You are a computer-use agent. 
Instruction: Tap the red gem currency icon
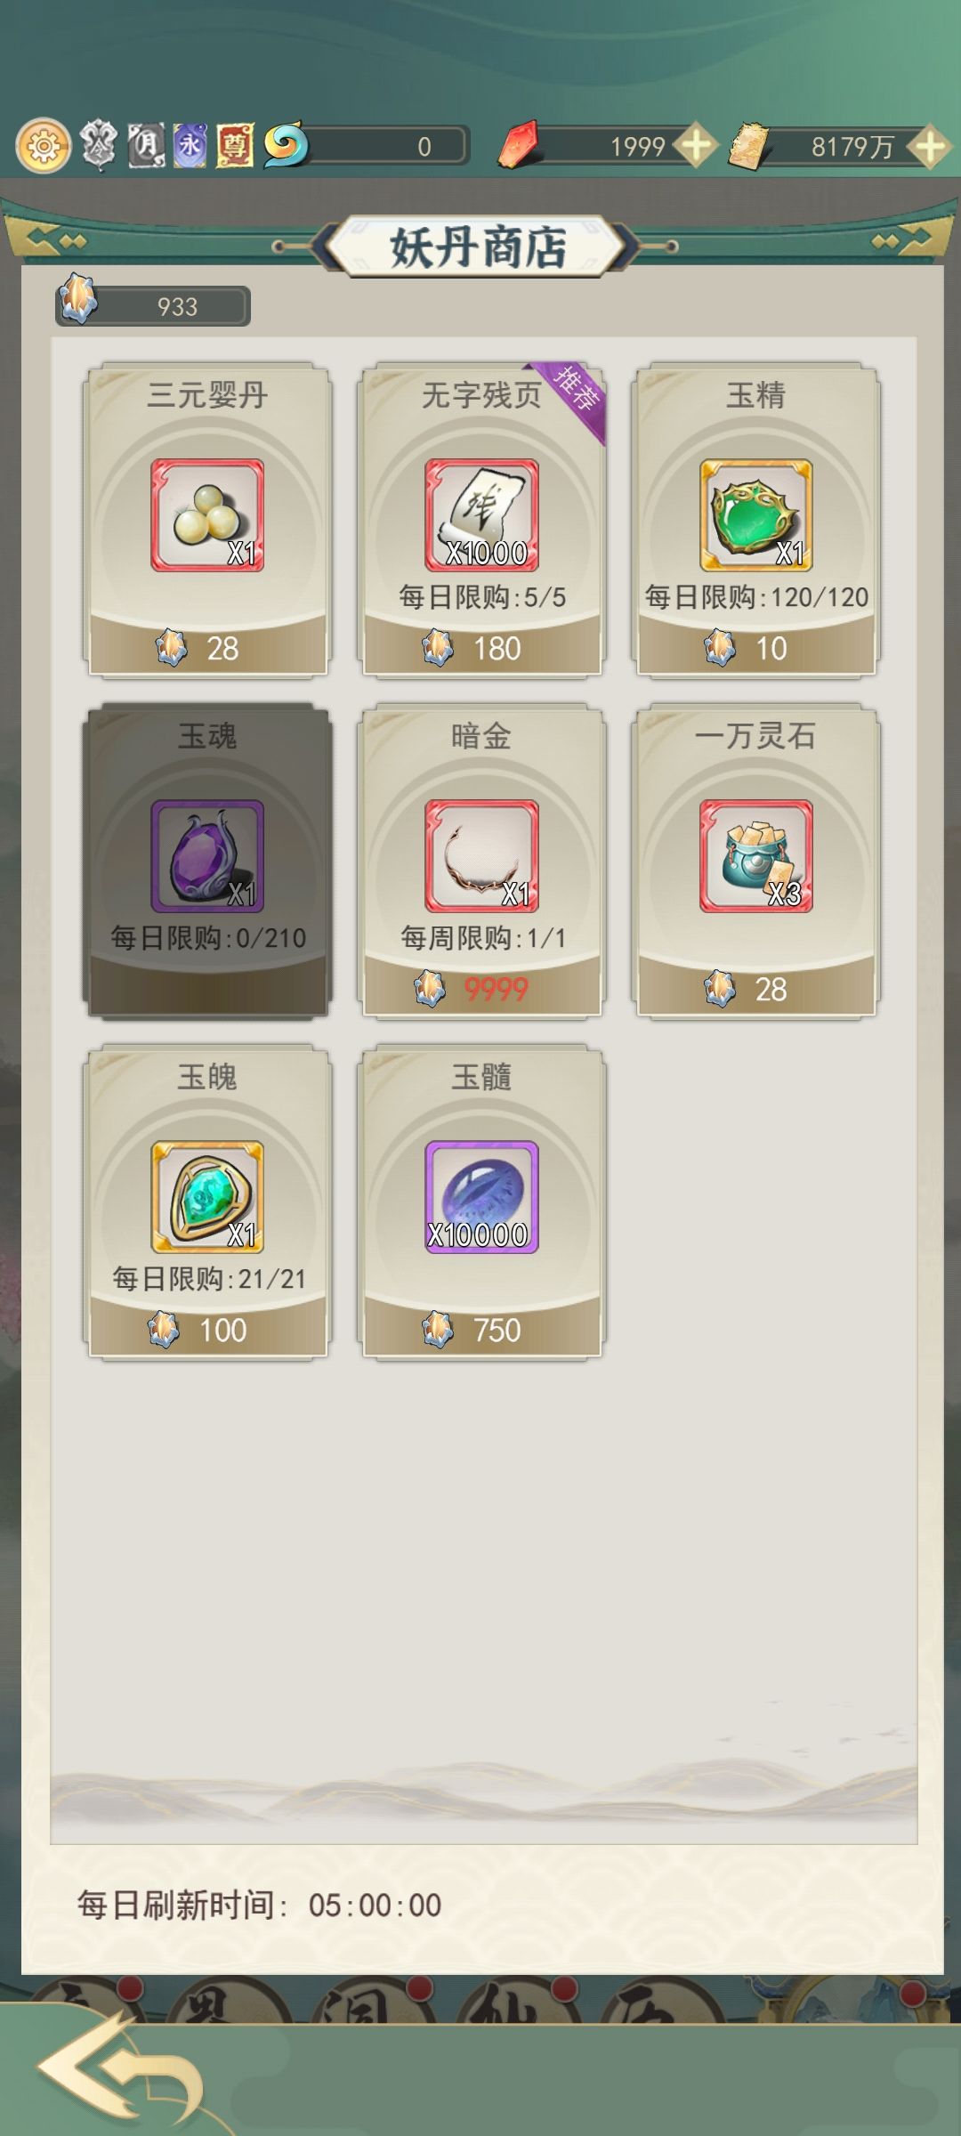[x=519, y=145]
